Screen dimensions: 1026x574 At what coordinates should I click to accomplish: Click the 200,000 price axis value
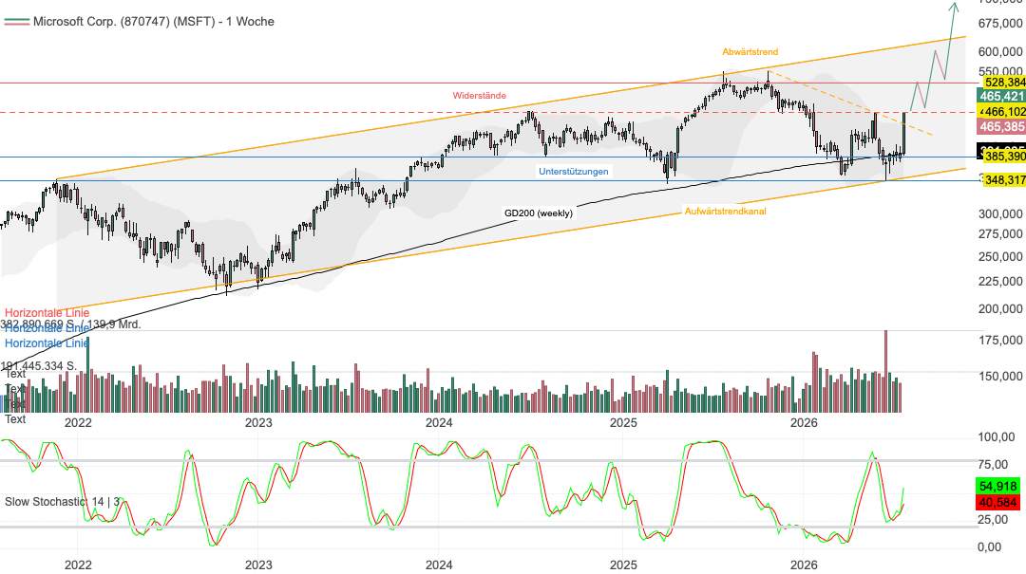coord(1000,309)
